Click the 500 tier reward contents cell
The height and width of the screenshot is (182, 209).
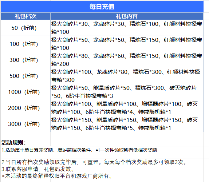point(127,76)
